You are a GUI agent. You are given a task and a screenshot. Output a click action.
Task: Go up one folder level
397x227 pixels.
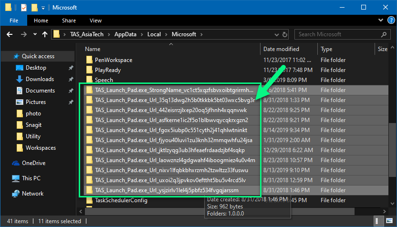coord(45,34)
